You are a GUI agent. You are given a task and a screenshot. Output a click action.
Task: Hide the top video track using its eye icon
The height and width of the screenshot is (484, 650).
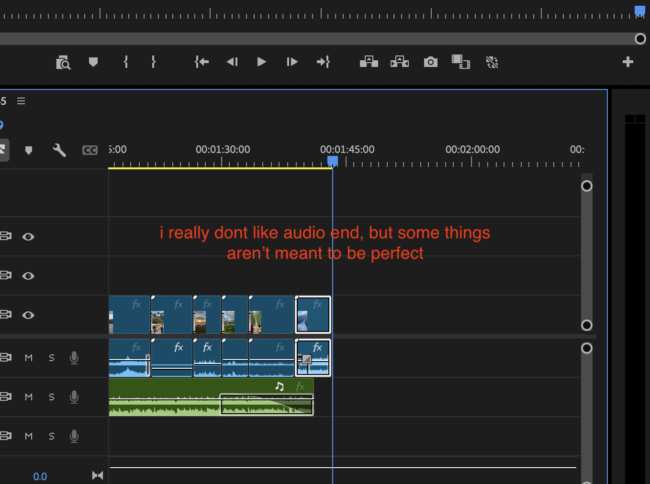click(28, 237)
